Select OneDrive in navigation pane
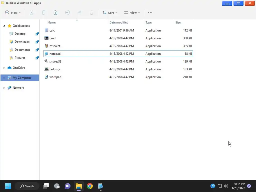Viewport: 256px width, 192px height. pos(19,67)
